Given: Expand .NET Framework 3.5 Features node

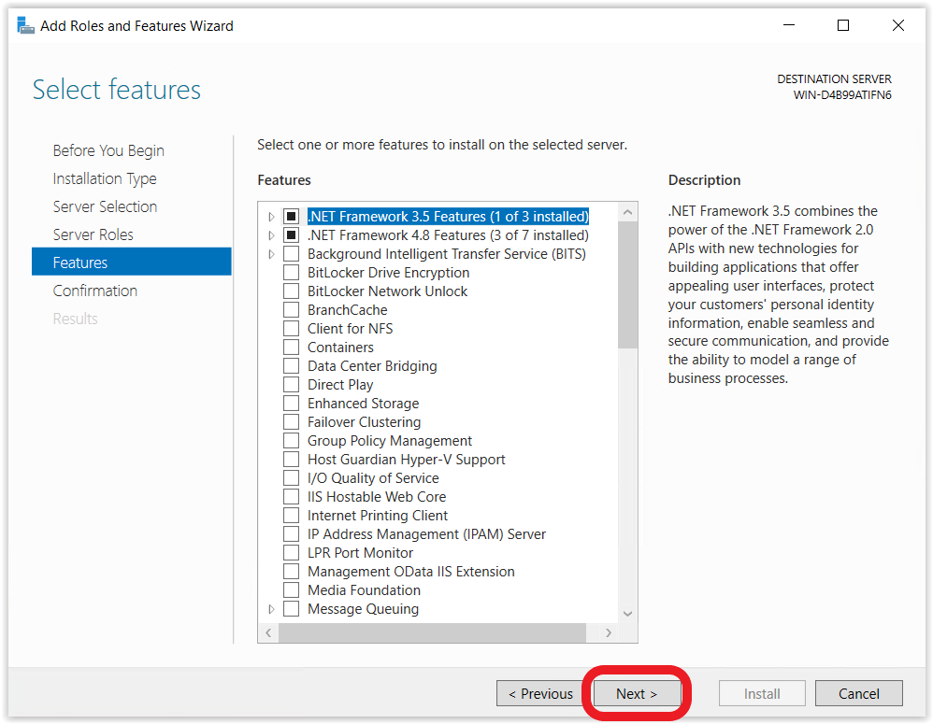Looking at the screenshot, I should (x=271, y=217).
